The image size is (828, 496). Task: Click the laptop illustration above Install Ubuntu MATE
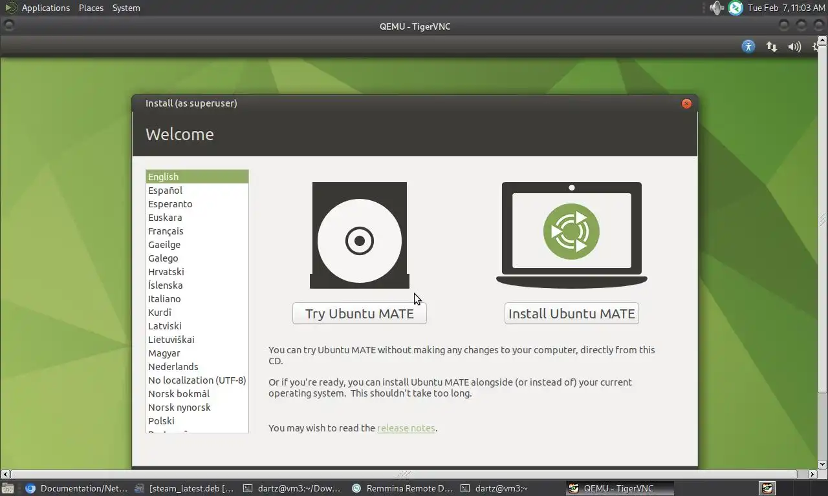[572, 235]
